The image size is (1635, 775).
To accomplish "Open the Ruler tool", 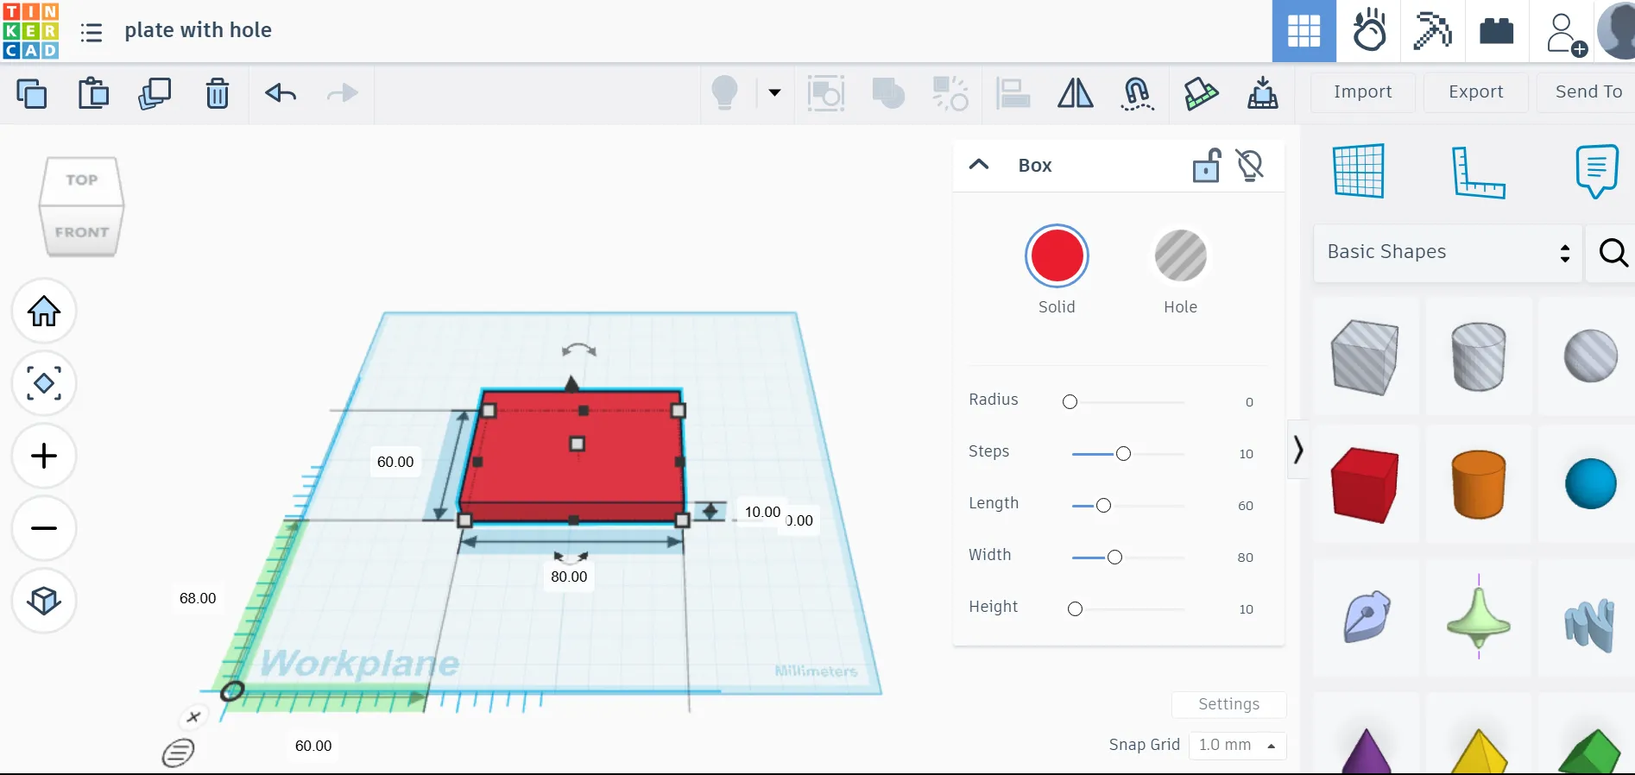I will (1478, 172).
